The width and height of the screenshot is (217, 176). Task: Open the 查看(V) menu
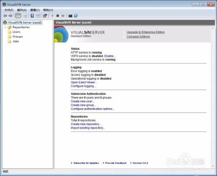(35, 10)
